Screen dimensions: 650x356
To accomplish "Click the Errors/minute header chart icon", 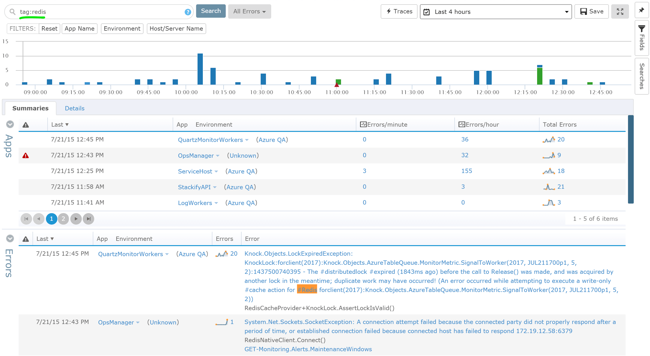I will (363, 124).
